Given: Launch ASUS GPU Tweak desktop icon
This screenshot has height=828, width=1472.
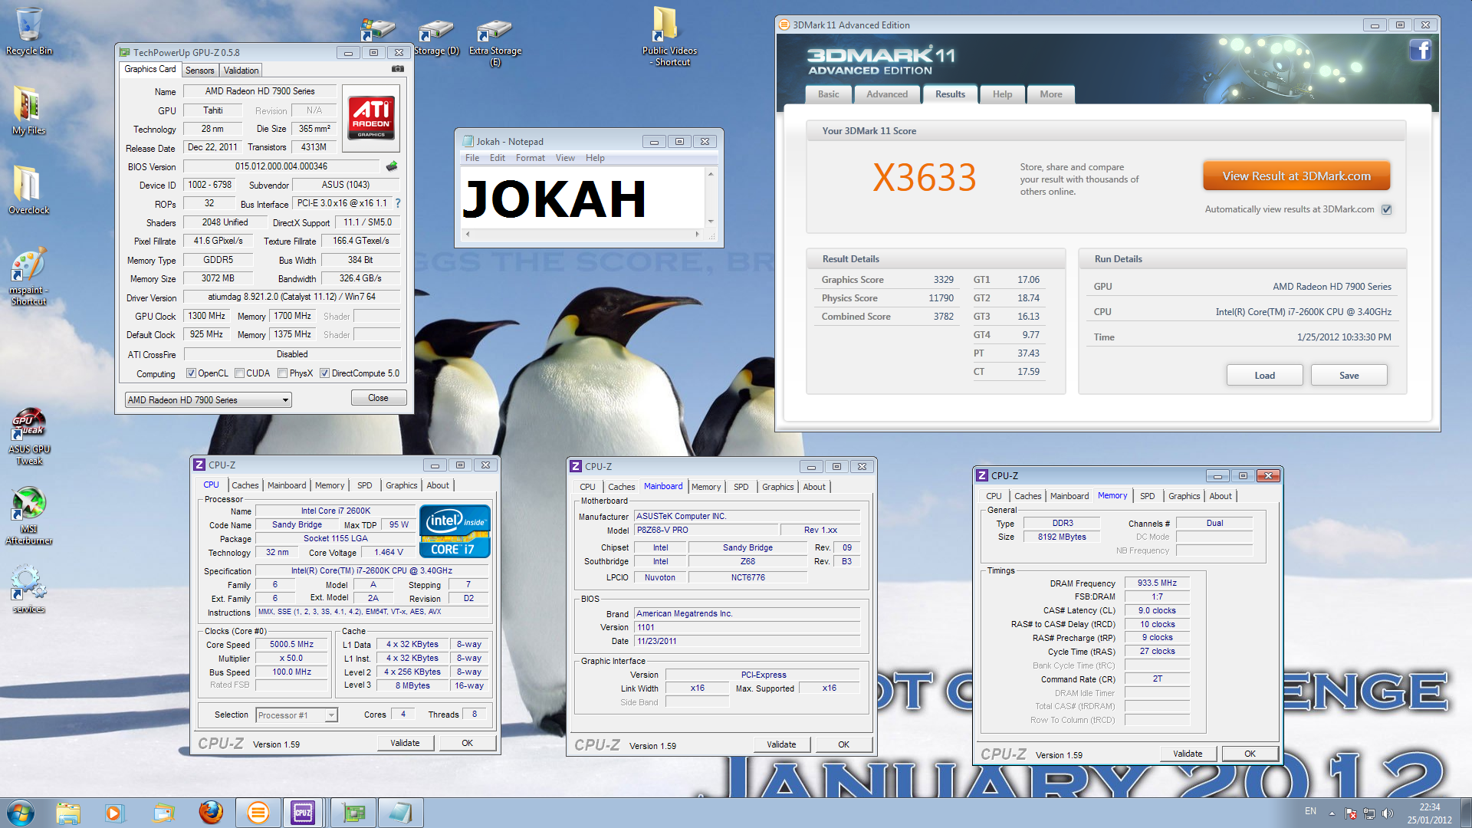Looking at the screenshot, I should pos(28,435).
